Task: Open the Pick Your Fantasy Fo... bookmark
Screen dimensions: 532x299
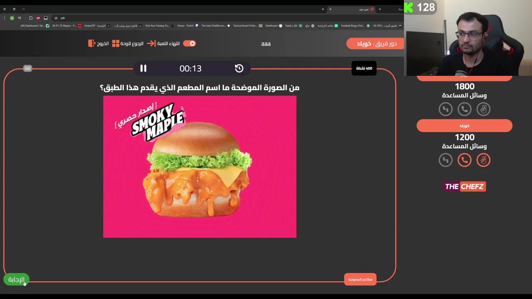Action: point(160,26)
